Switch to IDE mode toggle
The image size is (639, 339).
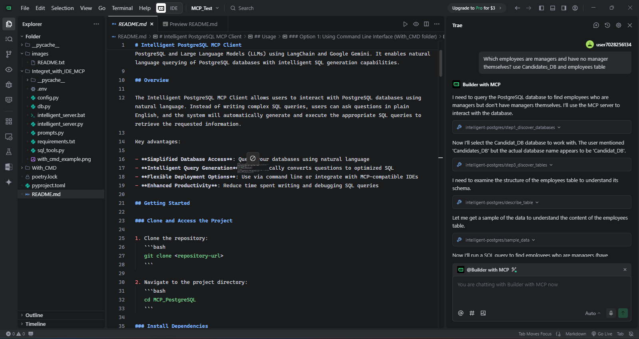[174, 8]
